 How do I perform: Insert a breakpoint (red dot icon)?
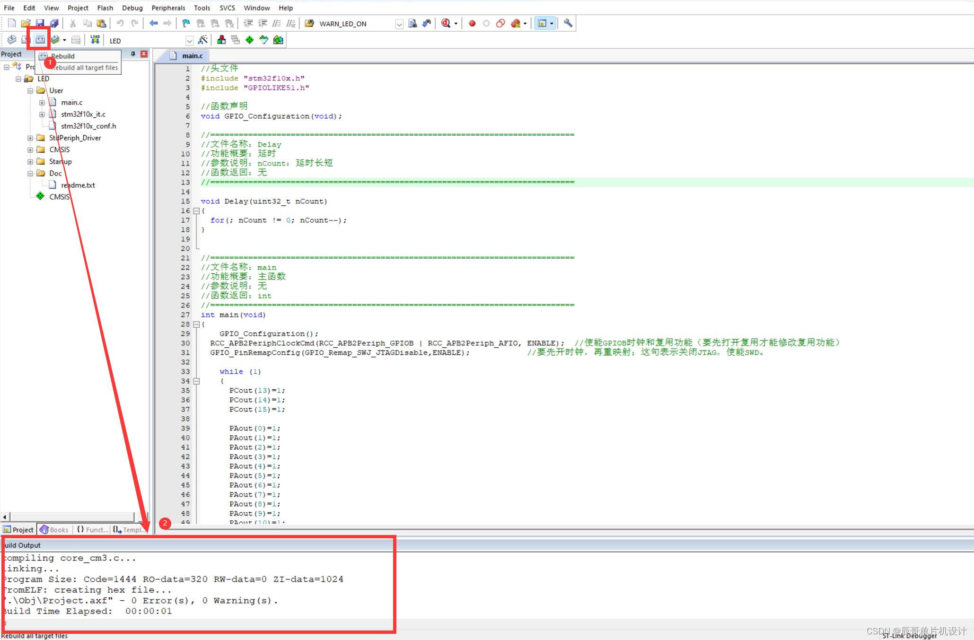(x=472, y=23)
